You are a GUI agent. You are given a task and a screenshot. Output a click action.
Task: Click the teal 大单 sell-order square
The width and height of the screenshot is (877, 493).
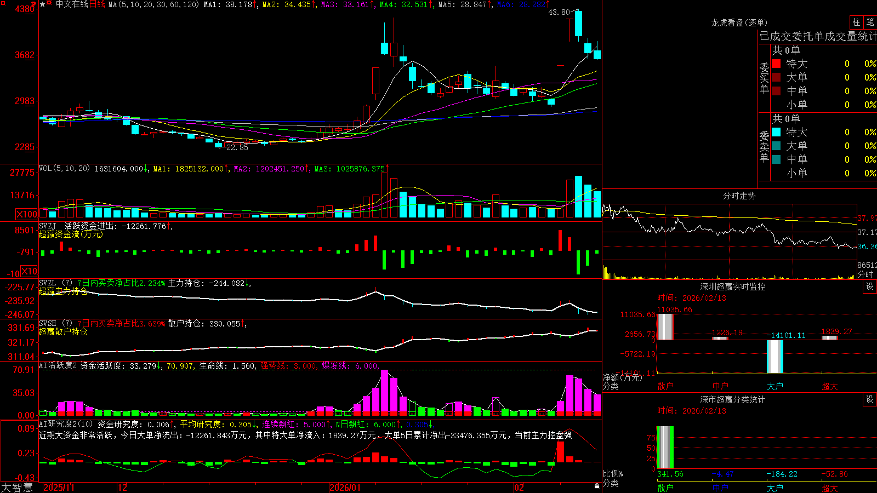[776, 146]
